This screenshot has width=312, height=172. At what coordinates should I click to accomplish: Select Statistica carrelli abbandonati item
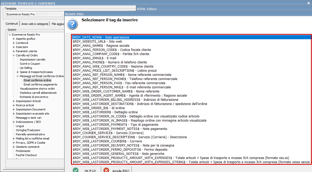pos(38,93)
